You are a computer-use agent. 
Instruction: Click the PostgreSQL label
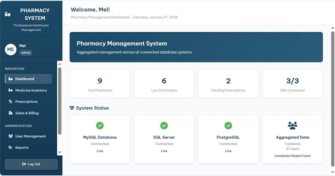228,137
